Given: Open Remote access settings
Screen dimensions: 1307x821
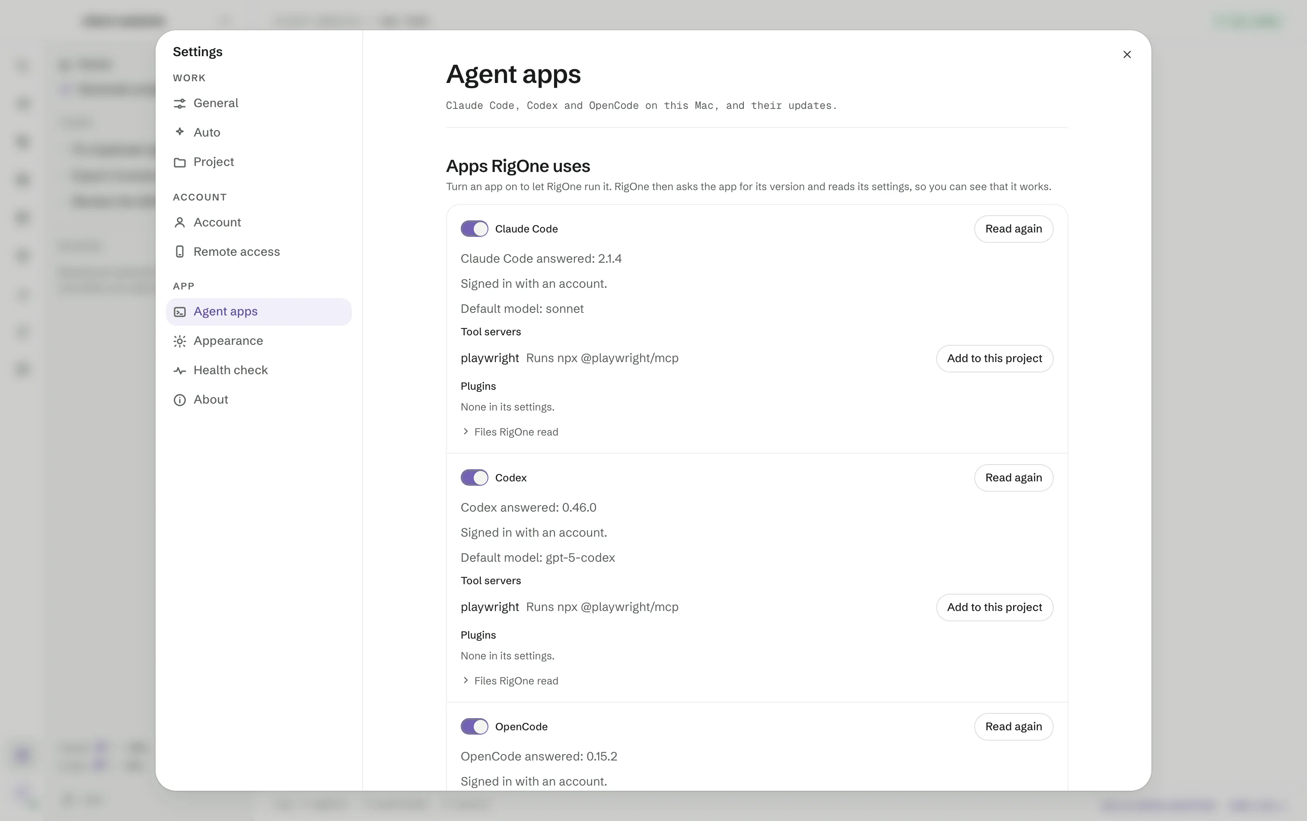Looking at the screenshot, I should pos(259,252).
